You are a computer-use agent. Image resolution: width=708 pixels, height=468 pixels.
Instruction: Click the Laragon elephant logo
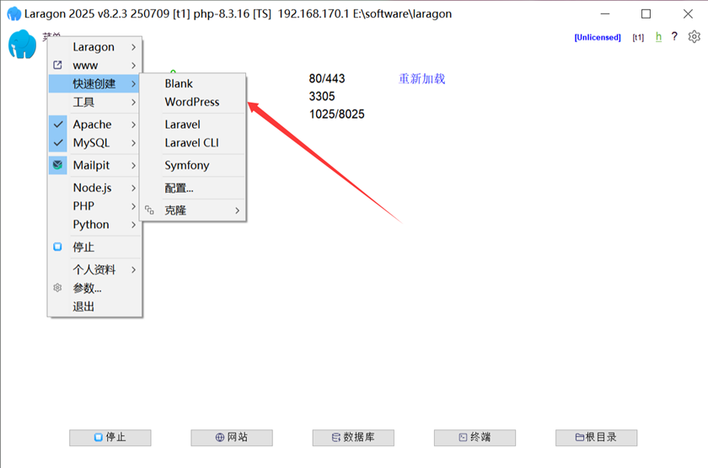click(22, 44)
